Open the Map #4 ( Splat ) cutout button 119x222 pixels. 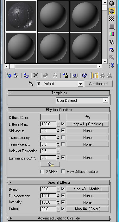tap(87, 209)
